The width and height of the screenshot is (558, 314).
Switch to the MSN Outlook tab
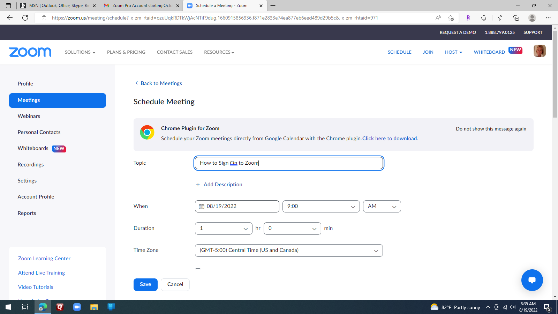tap(58, 6)
